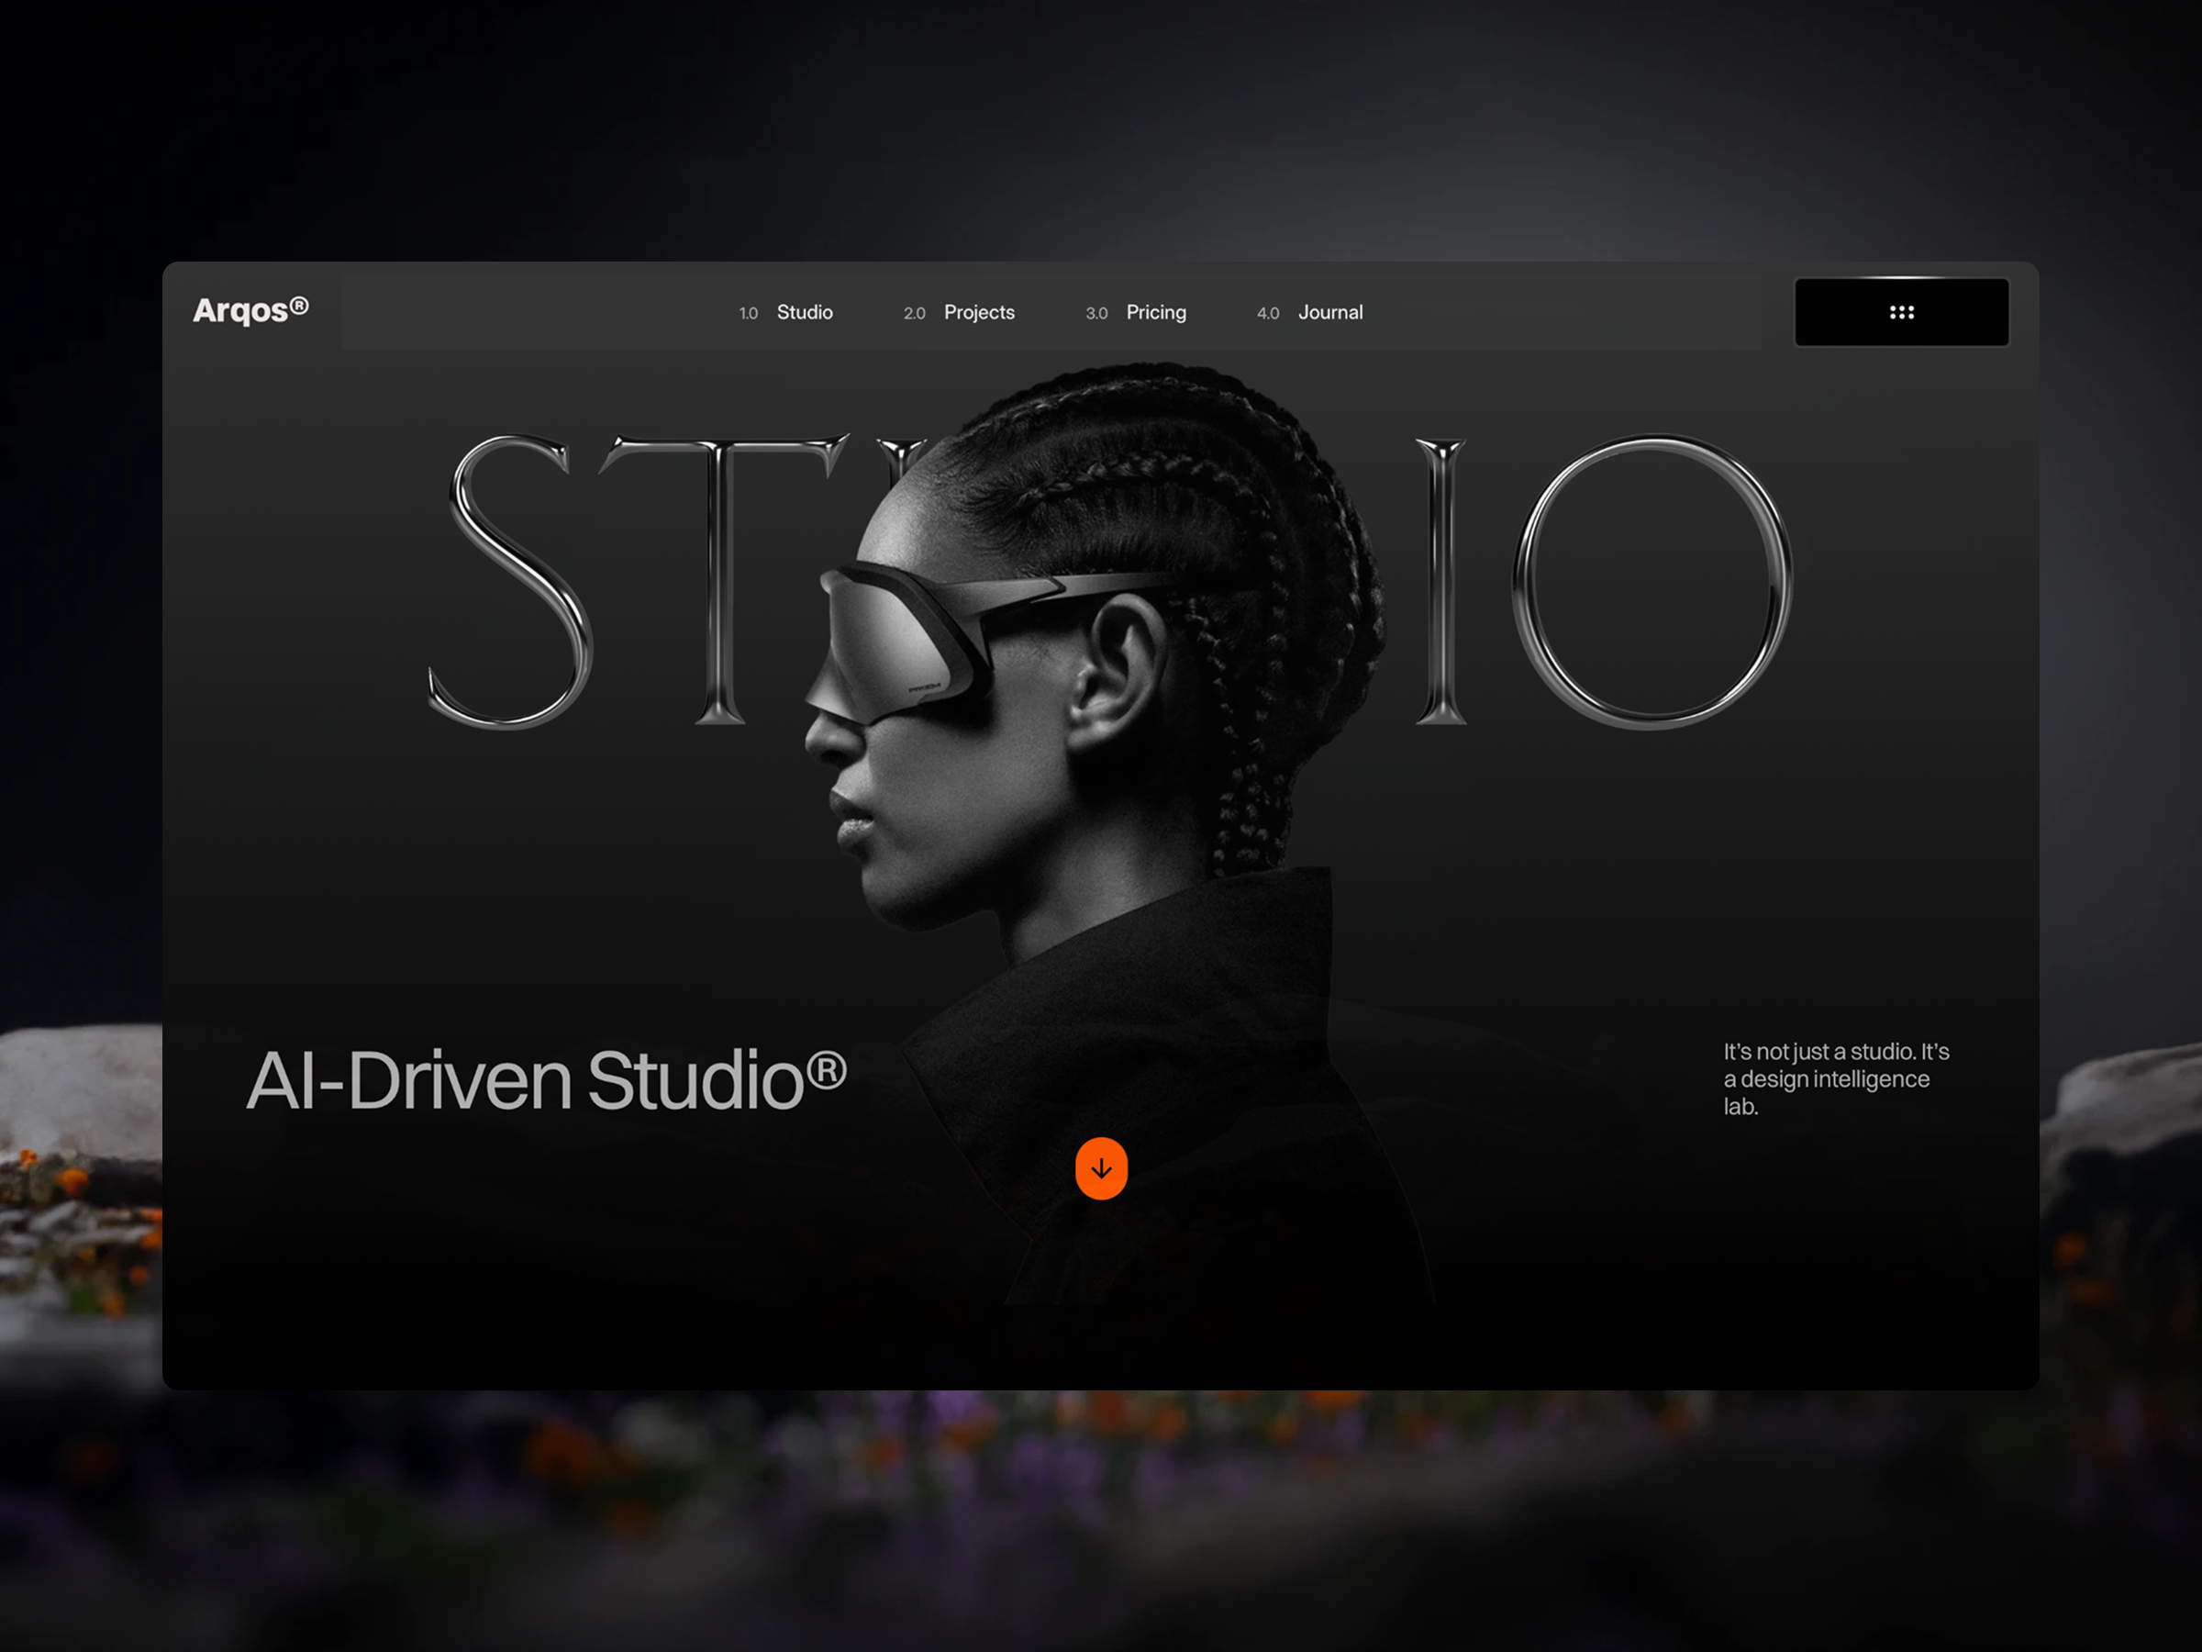Click the Arqos logo
The image size is (2202, 1652).
[x=250, y=311]
